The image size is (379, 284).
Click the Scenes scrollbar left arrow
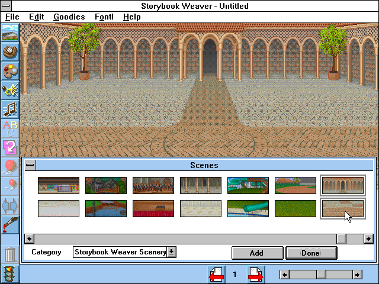pyautogui.click(x=30, y=239)
